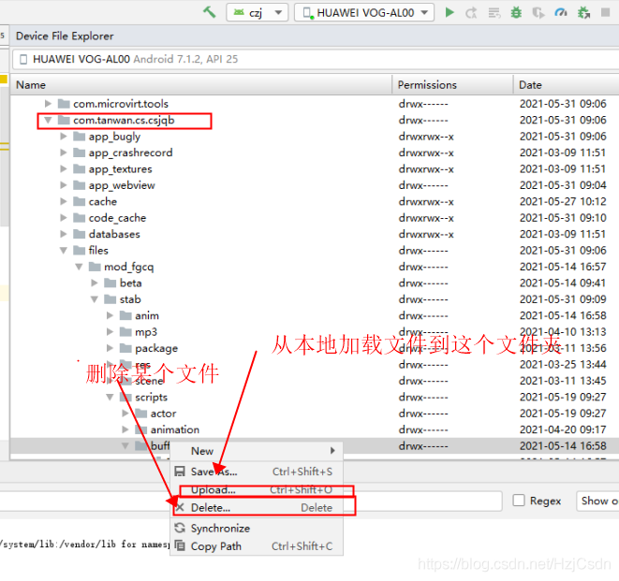This screenshot has width=619, height=581.
Task: Click the Stop square icon
Action: click(x=605, y=12)
